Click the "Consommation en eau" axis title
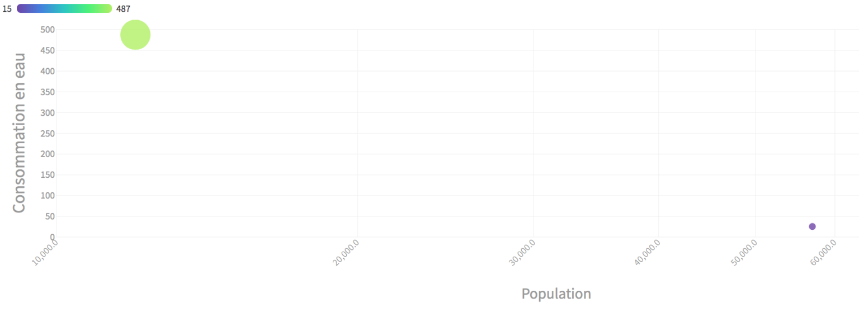859x317 pixels. click(19, 133)
